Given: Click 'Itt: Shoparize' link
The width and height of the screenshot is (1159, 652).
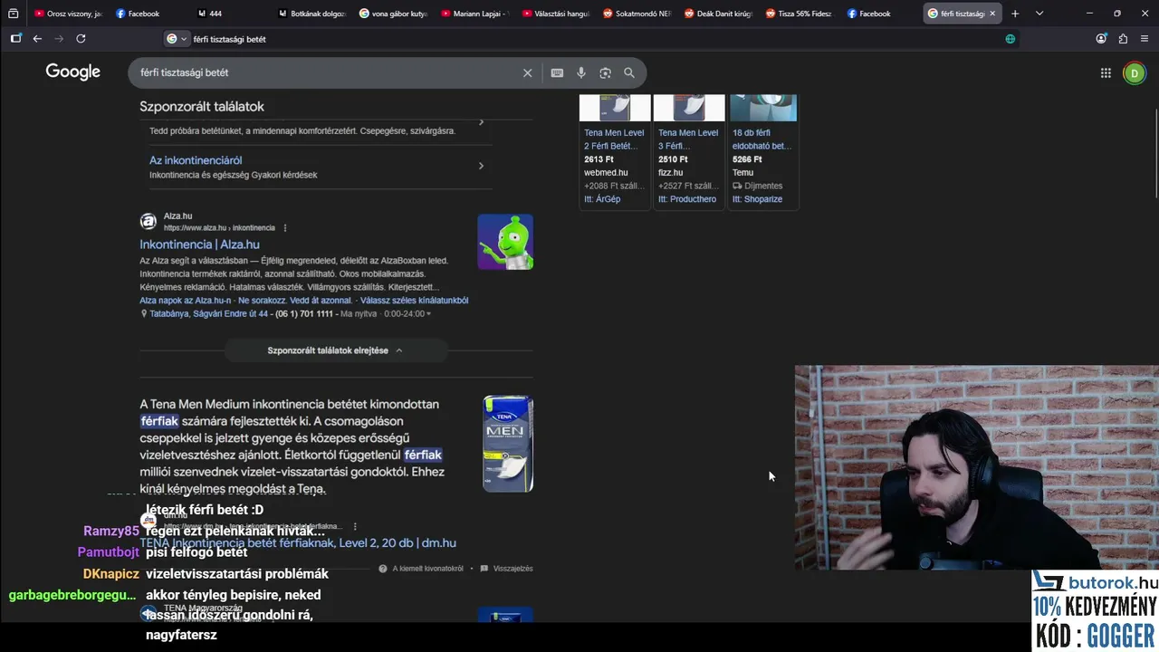Looking at the screenshot, I should click(x=757, y=199).
